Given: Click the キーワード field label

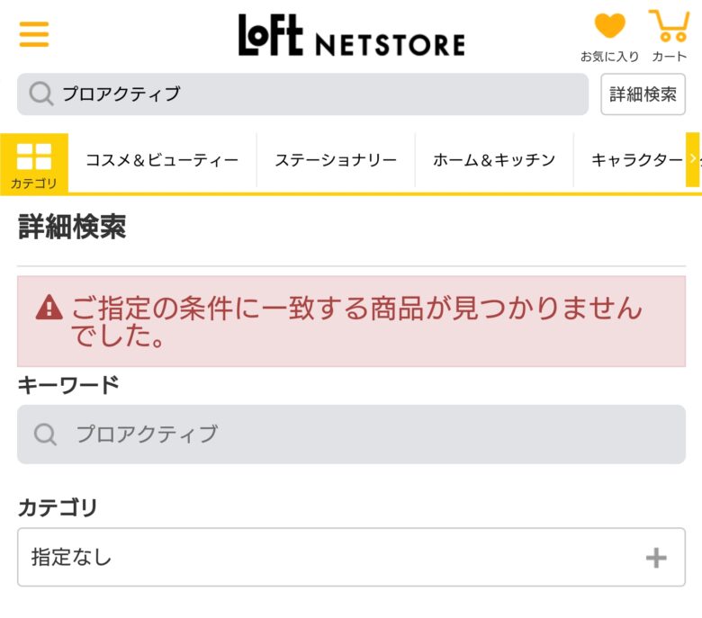Looking at the screenshot, I should pos(68,385).
